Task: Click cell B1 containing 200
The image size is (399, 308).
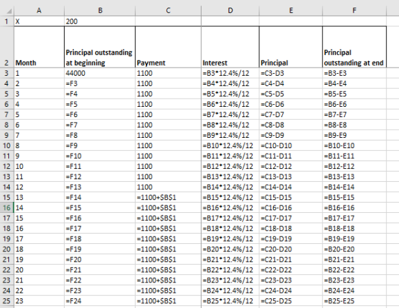Action: (100, 21)
